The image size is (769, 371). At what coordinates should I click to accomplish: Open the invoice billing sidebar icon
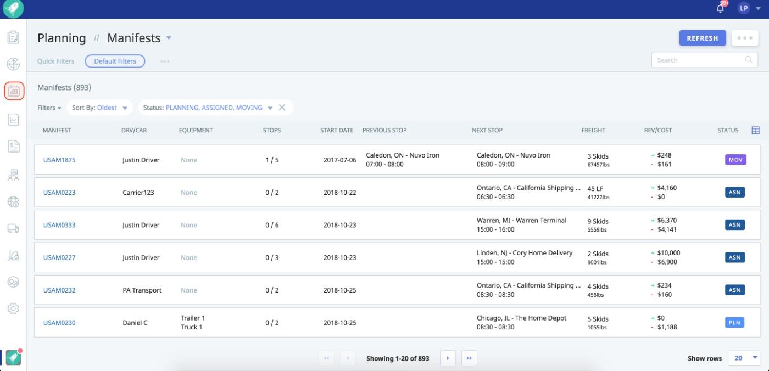[x=13, y=146]
